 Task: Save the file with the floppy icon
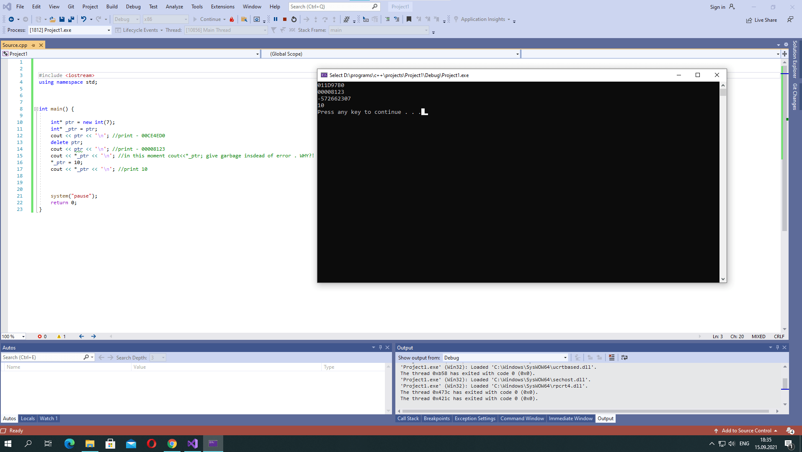pyautogui.click(x=62, y=19)
